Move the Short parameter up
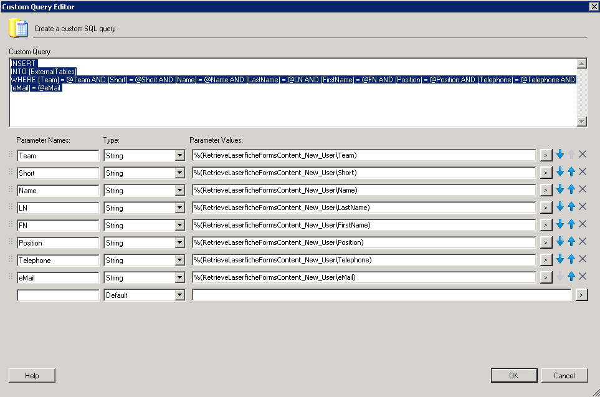Image resolution: width=600 pixels, height=397 pixels. (571, 172)
